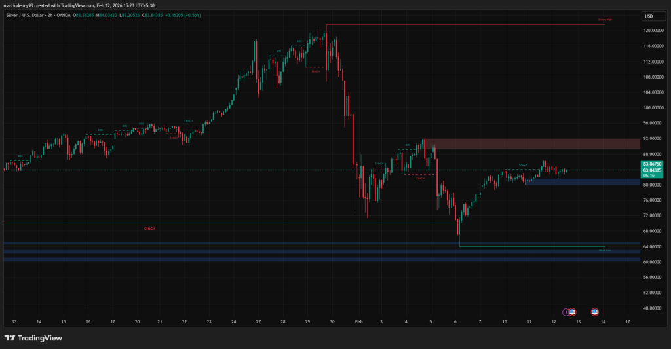The width and height of the screenshot is (671, 349).
Task: Click the Strong High label
Action: [x=605, y=20]
